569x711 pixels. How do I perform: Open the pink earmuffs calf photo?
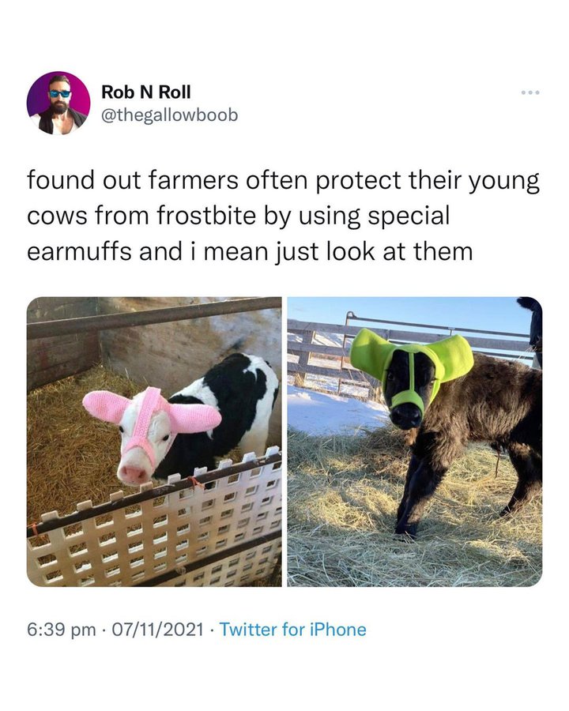(x=154, y=442)
